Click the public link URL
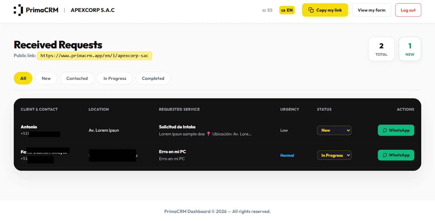This screenshot has height=221, width=435. [x=94, y=56]
